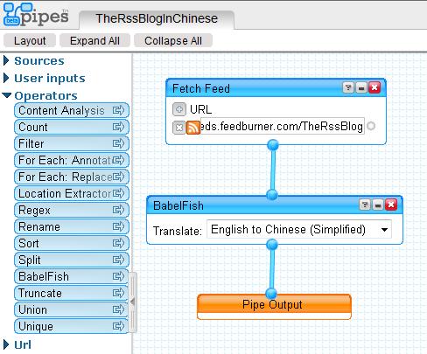The width and height of the screenshot is (427, 354).
Task: Click the Expand All button
Action: 94,40
